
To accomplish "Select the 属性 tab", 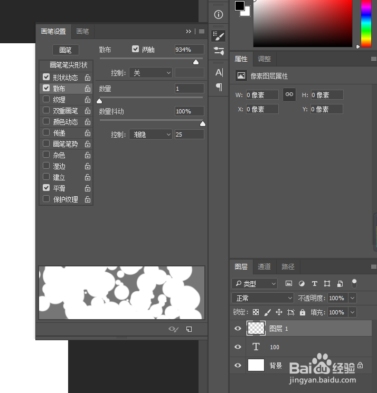I will click(x=241, y=59).
